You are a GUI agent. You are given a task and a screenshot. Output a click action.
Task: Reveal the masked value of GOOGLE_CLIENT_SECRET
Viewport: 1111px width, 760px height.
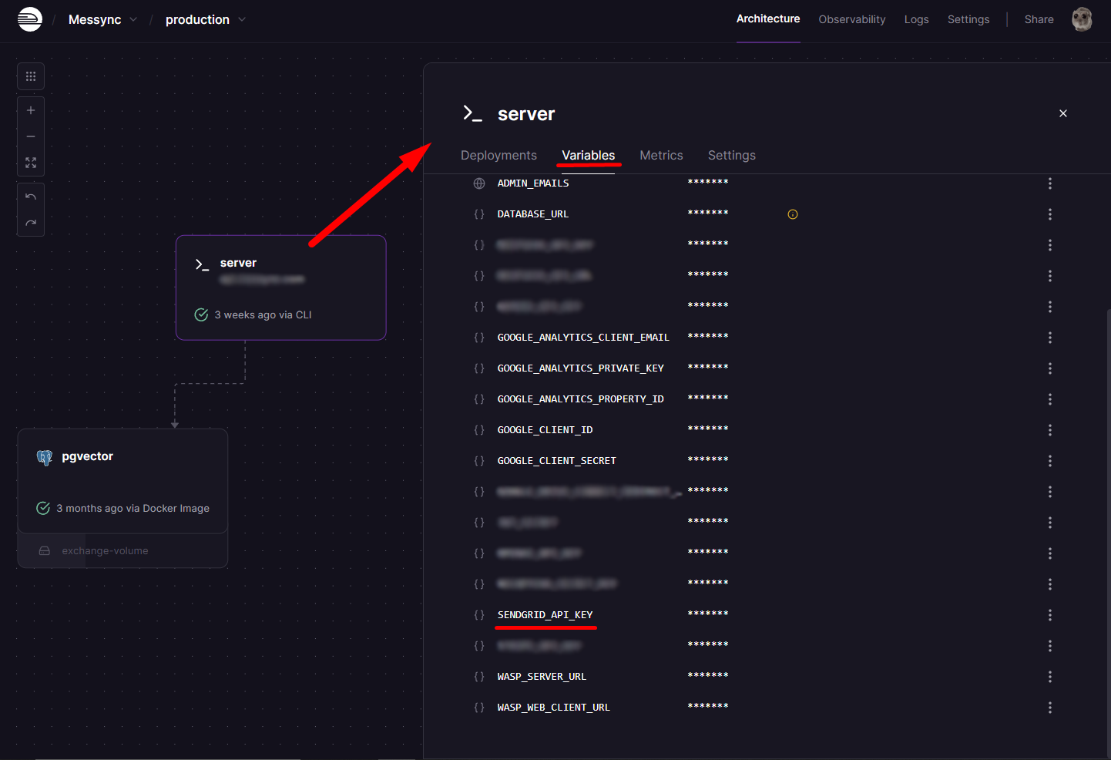[x=708, y=460]
